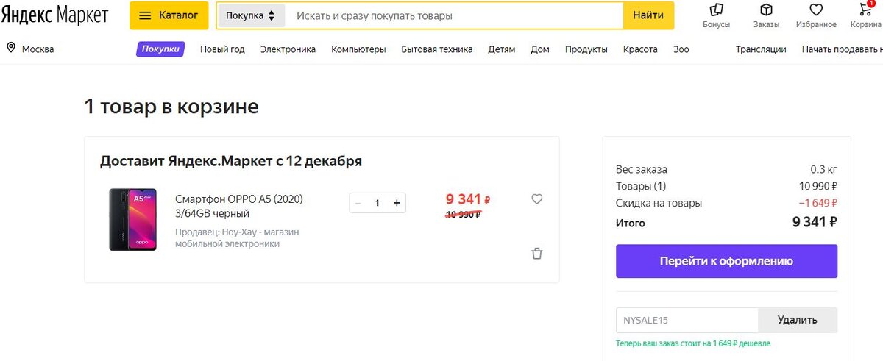The height and width of the screenshot is (361, 883).
Task: Open the Продукты category
Action: pos(586,49)
